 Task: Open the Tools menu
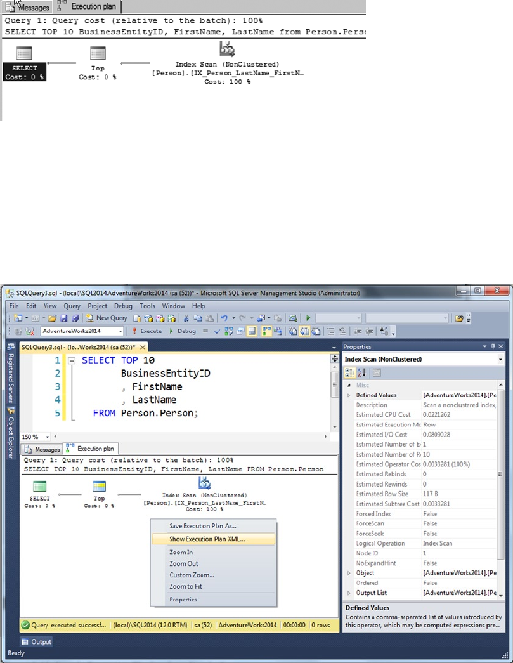148,306
